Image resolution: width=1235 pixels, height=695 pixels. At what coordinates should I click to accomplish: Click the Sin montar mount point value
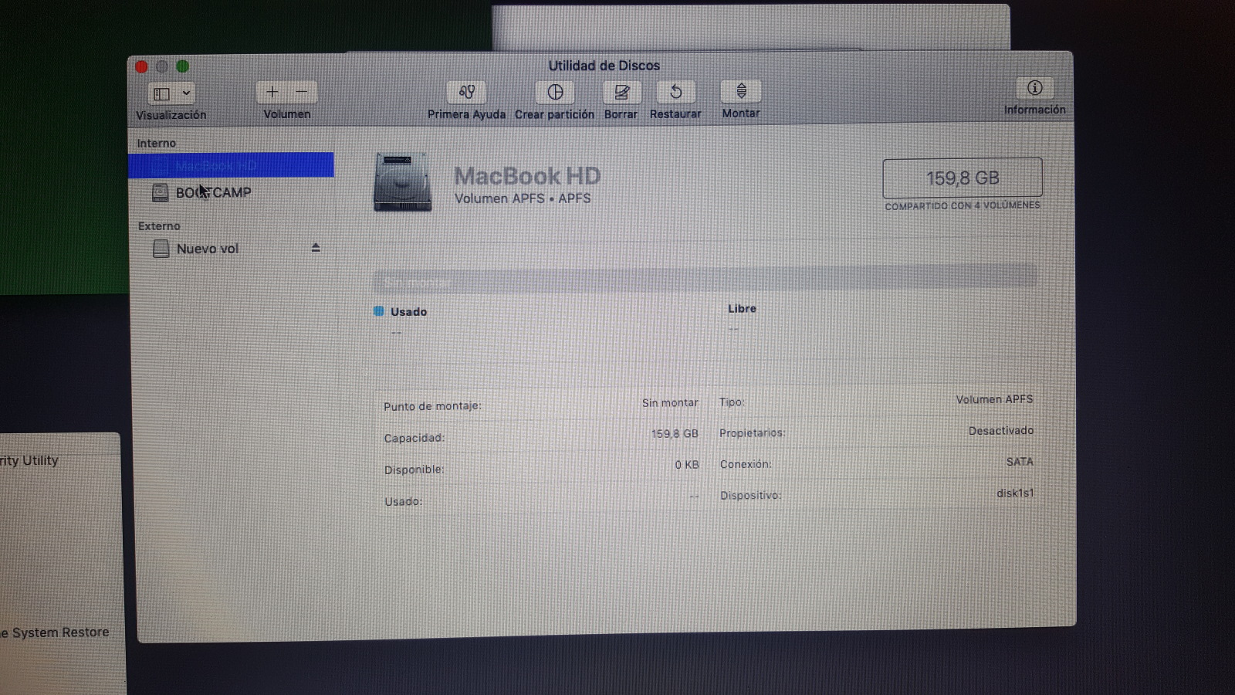(670, 403)
